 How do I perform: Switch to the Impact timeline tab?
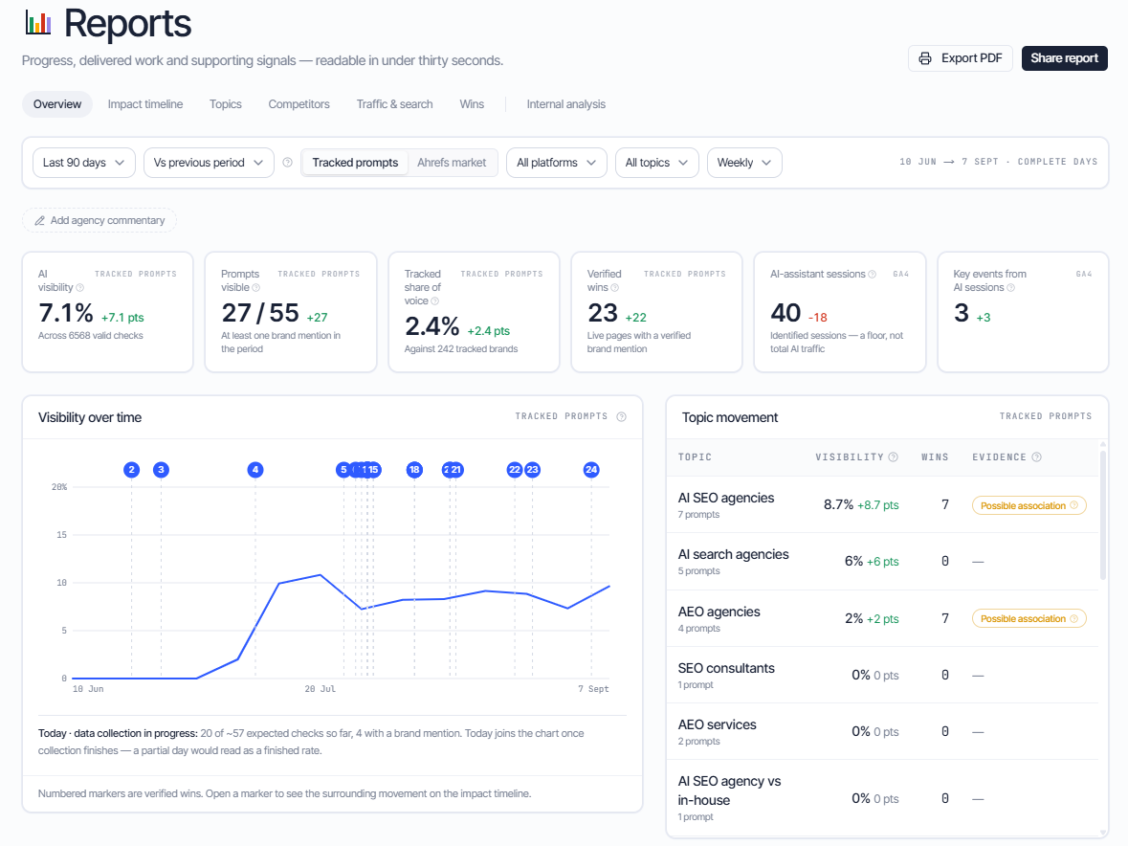(145, 104)
